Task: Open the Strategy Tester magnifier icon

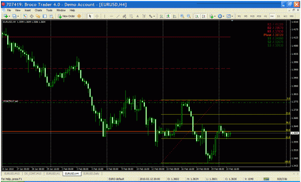Action: click(x=51, y=16)
